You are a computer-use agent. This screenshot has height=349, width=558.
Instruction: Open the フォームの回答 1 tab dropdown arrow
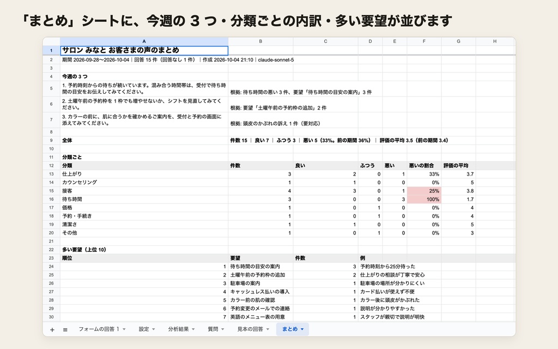point(124,329)
